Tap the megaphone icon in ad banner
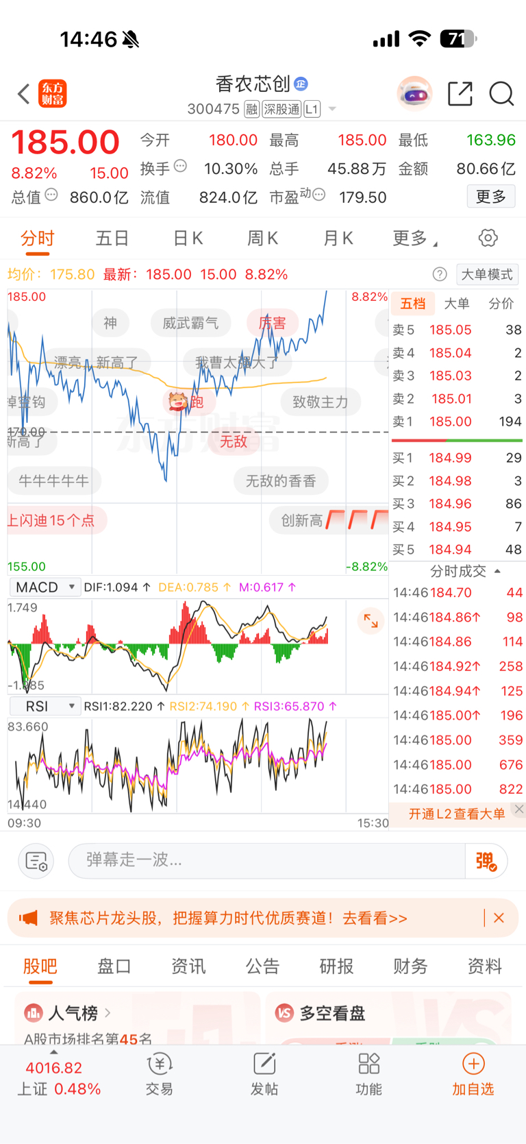The height and width of the screenshot is (1144, 526). (28, 918)
